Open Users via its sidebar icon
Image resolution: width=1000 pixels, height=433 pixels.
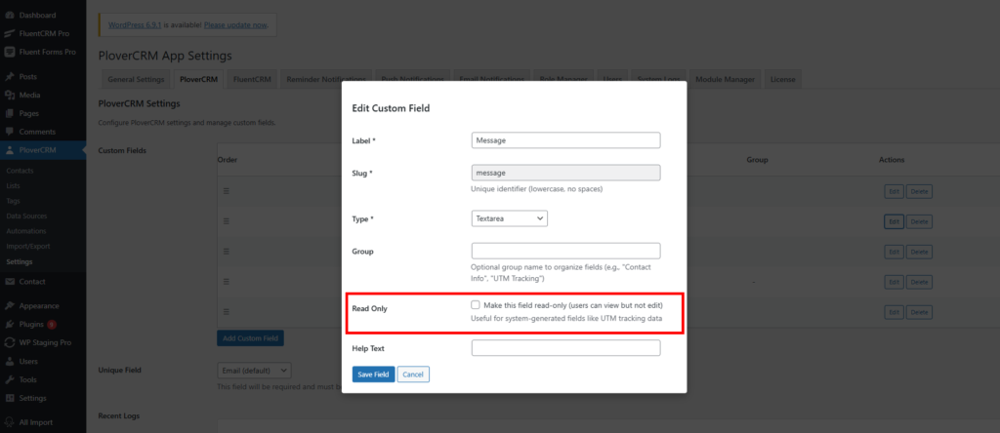9,361
